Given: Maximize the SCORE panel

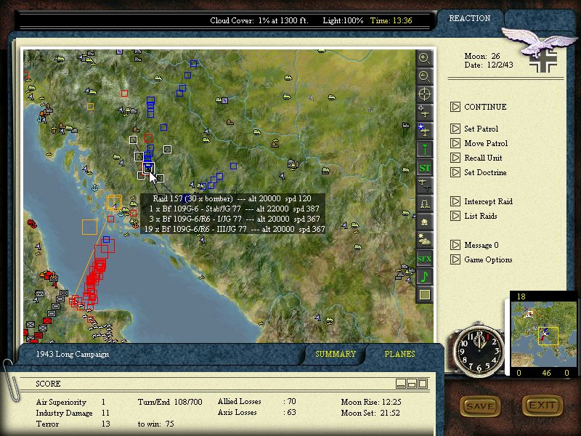Looking at the screenshot, I should pyautogui.click(x=423, y=384).
